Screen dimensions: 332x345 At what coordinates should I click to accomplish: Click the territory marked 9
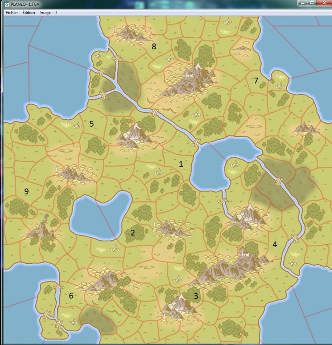pos(26,191)
